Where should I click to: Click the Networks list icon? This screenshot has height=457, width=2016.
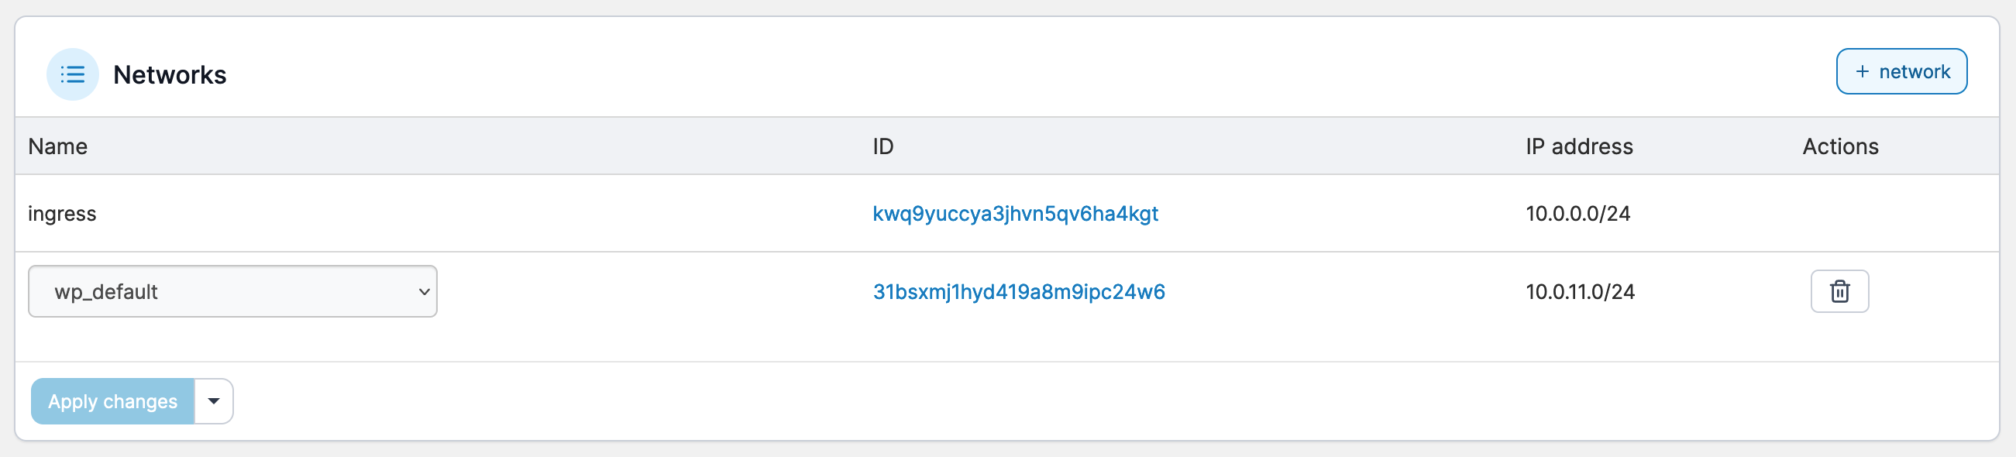72,74
